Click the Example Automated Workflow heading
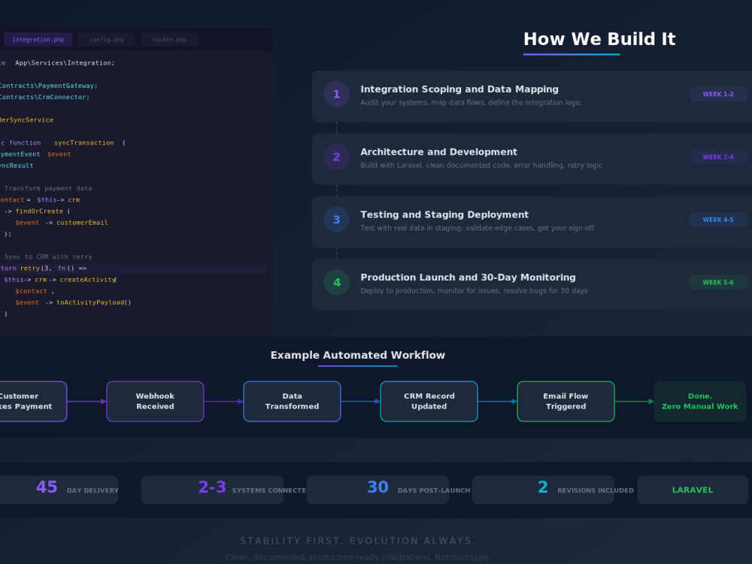 click(358, 356)
